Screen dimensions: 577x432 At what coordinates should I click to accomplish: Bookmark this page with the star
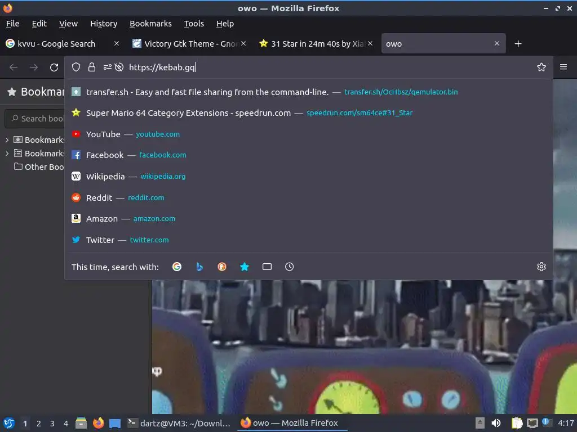tap(542, 67)
